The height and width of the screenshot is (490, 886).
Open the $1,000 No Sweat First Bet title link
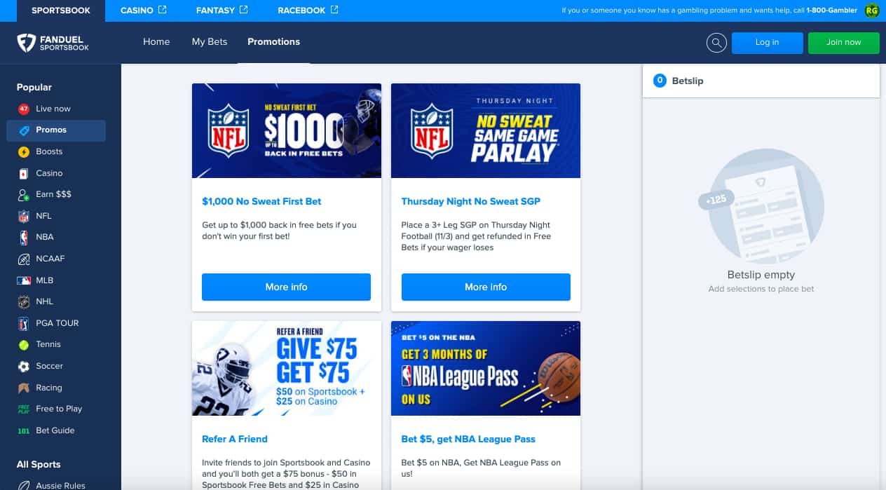pos(261,201)
